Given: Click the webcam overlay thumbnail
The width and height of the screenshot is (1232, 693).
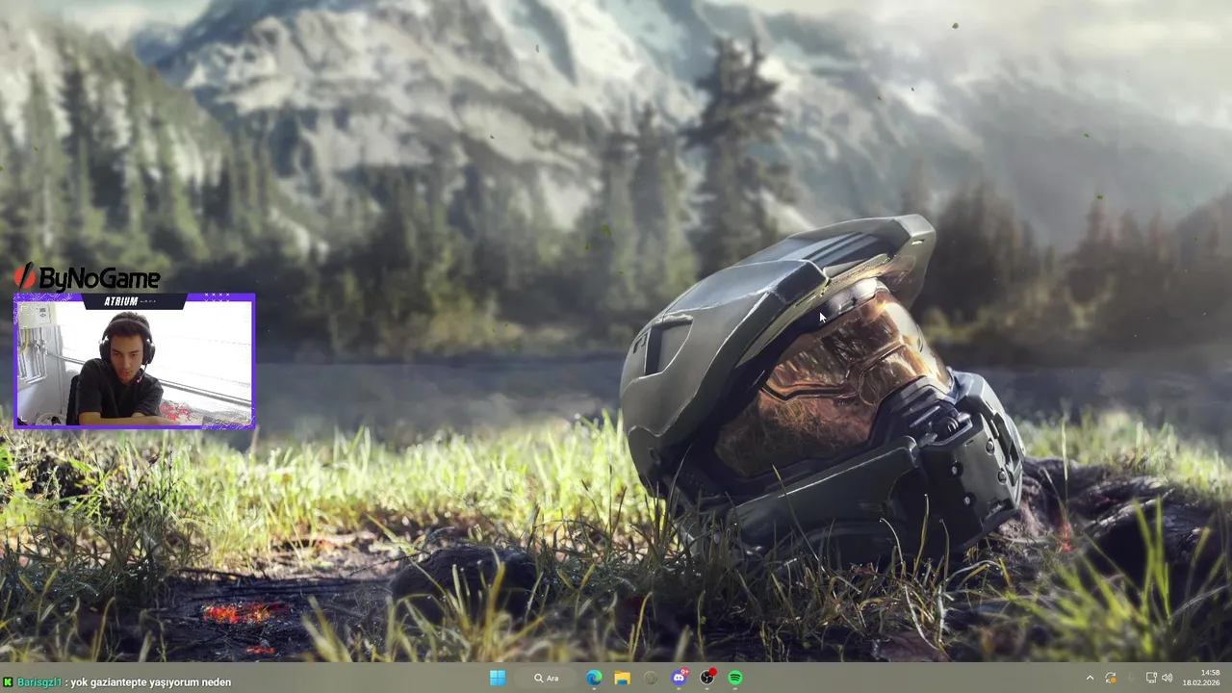Looking at the screenshot, I should pyautogui.click(x=135, y=361).
